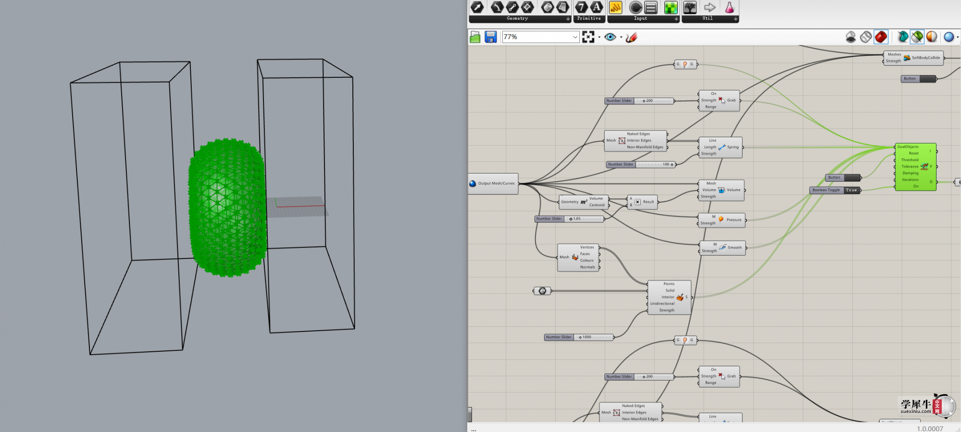
Task: Add the black round Button input icon
Action: click(636, 7)
